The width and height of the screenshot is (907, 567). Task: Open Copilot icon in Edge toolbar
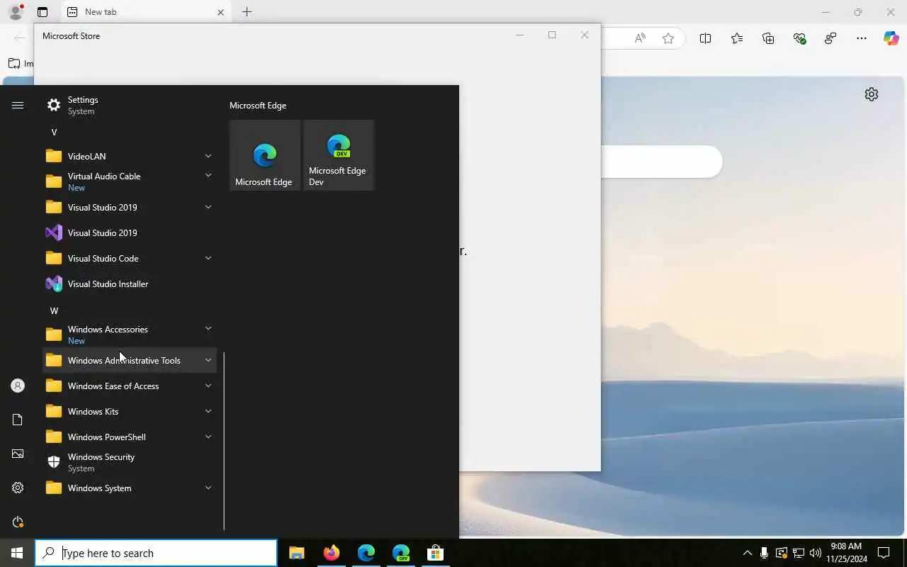tap(891, 38)
